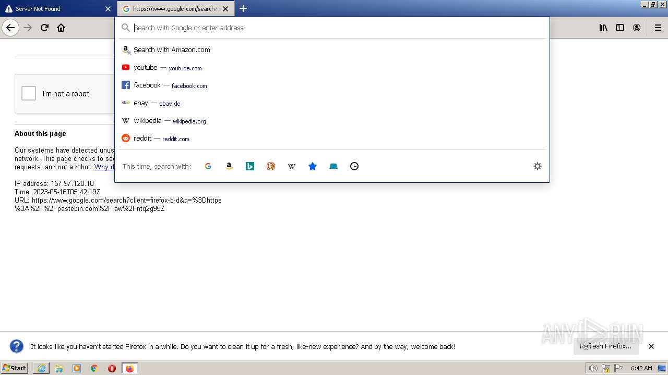Click the About this page heading
The width and height of the screenshot is (668, 375).
click(x=40, y=133)
